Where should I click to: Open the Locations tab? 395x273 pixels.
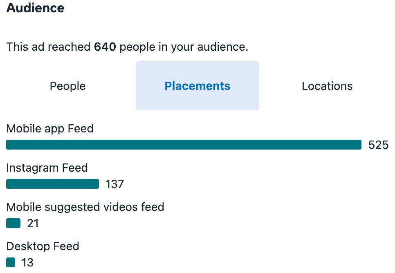click(327, 86)
